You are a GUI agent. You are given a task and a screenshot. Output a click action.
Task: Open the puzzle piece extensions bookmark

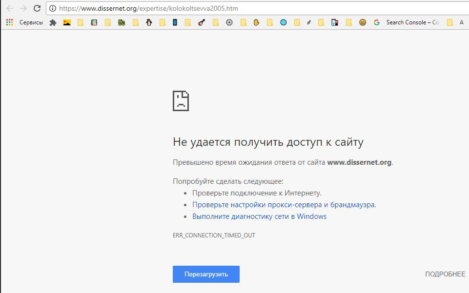click(53, 22)
